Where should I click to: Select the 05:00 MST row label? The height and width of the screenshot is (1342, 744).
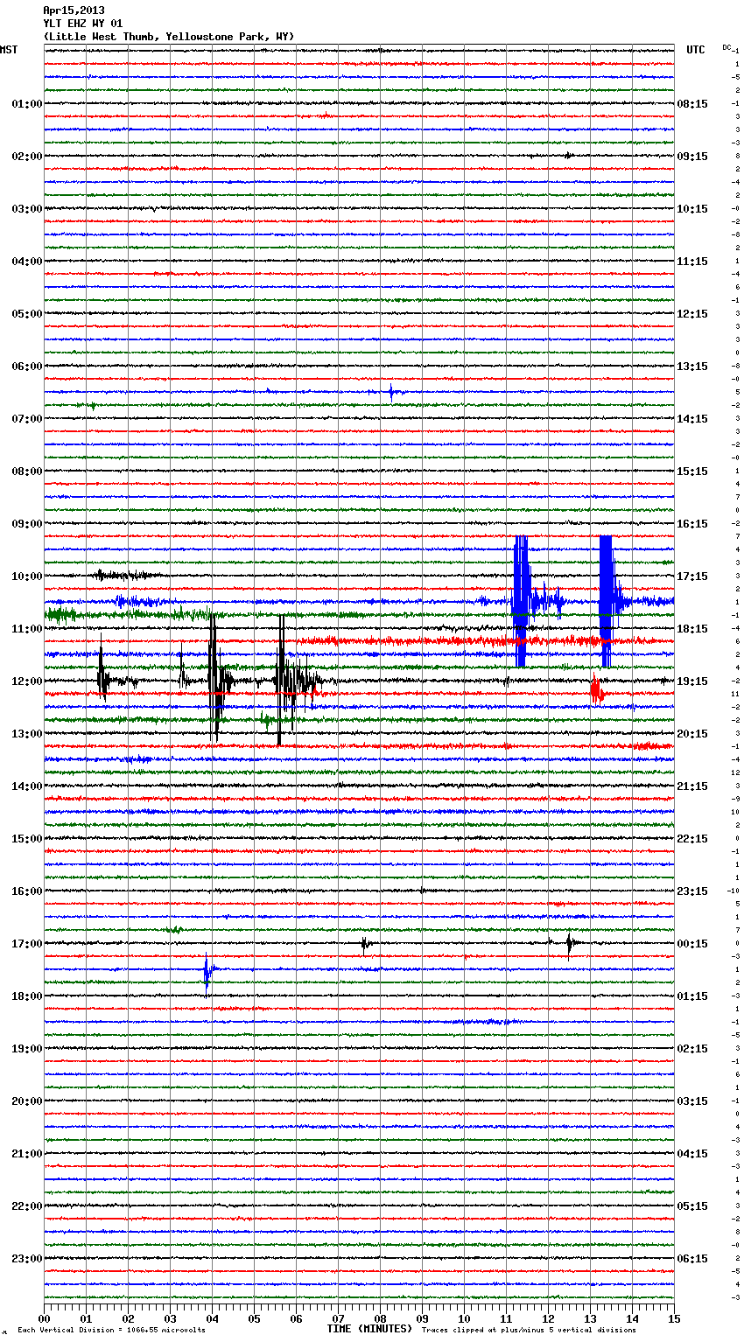tap(27, 314)
